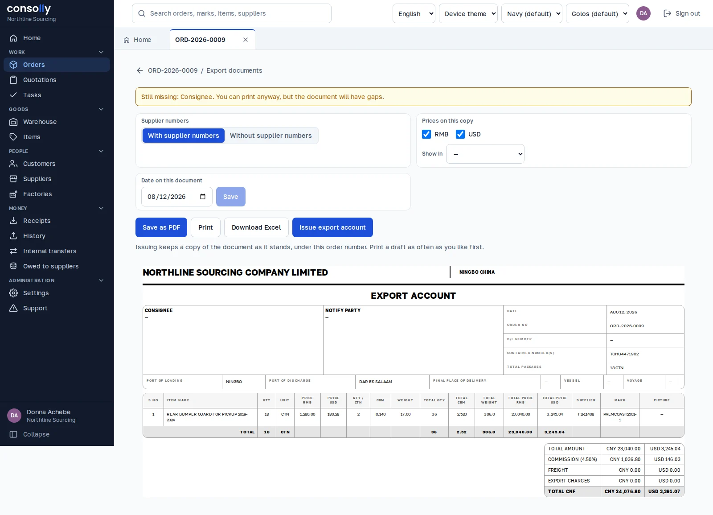Open Owed to suppliers coins icon
This screenshot has height=515, width=713.
click(x=13, y=266)
